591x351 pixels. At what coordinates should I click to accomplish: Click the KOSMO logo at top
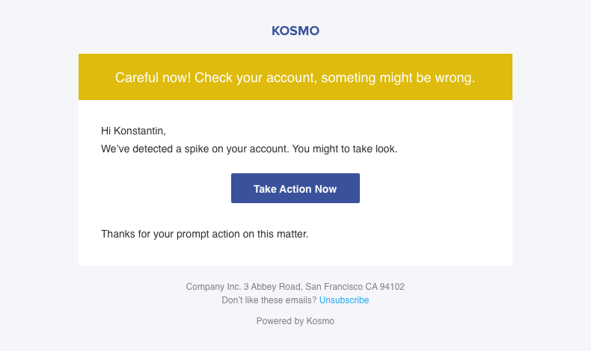[x=295, y=31]
